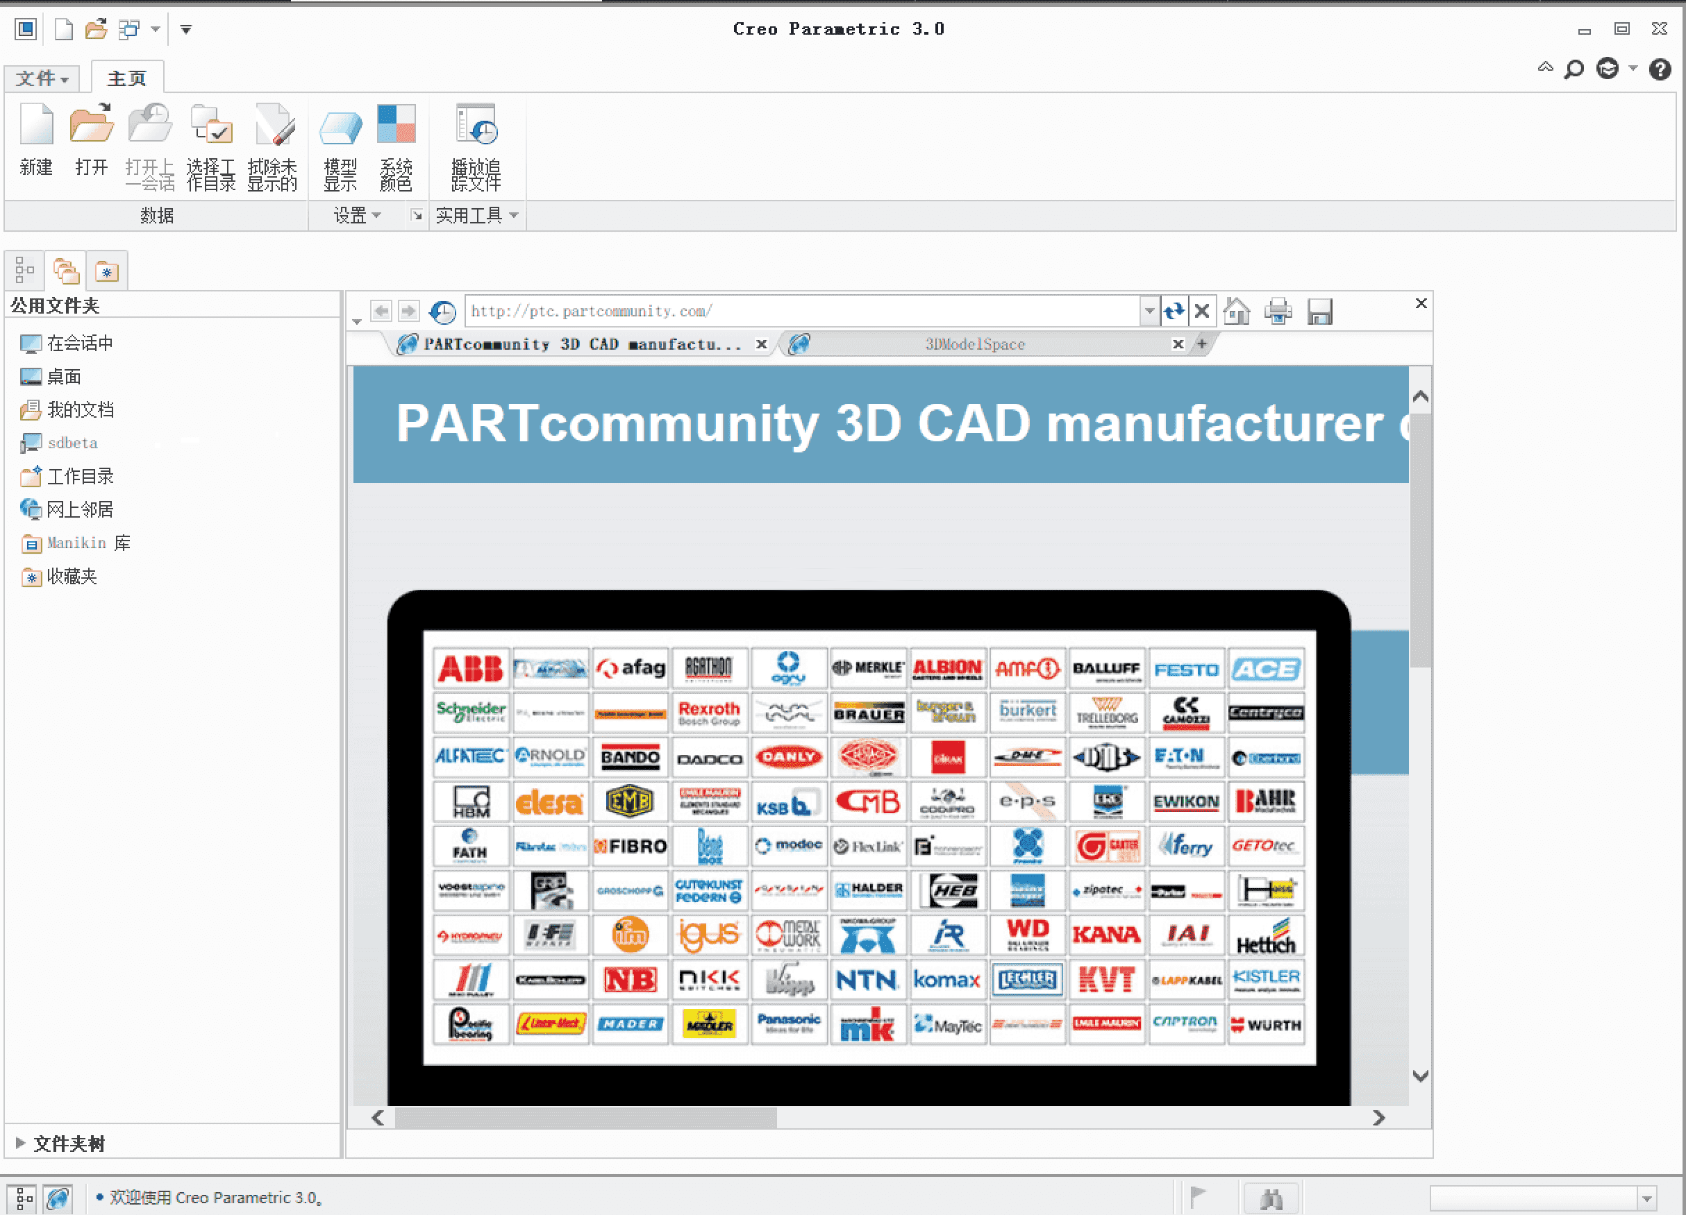The image size is (1686, 1215).
Task: Navigate back in the embedded browser
Action: [x=382, y=310]
